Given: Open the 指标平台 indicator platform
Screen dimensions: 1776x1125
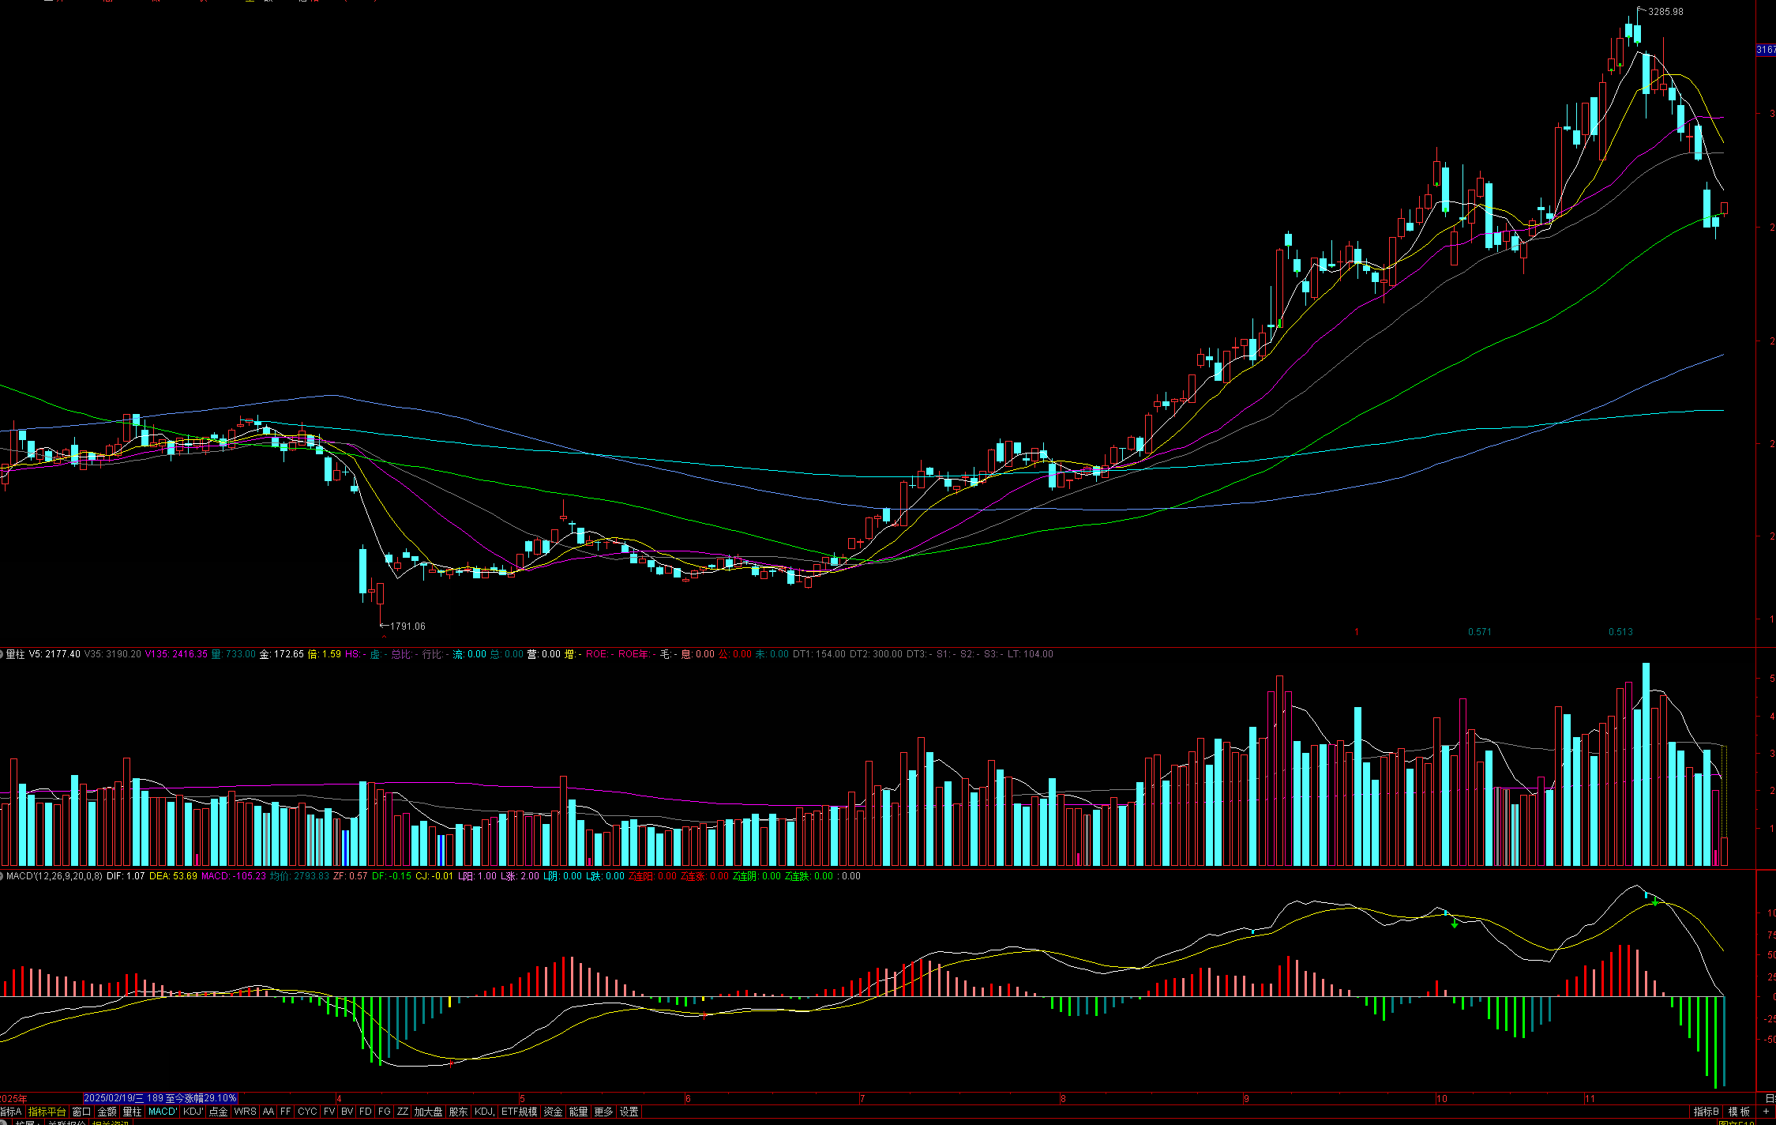Looking at the screenshot, I should coord(47,1112).
